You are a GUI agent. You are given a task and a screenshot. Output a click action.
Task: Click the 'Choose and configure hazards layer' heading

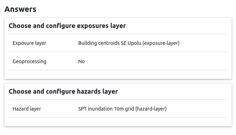coord(63,92)
